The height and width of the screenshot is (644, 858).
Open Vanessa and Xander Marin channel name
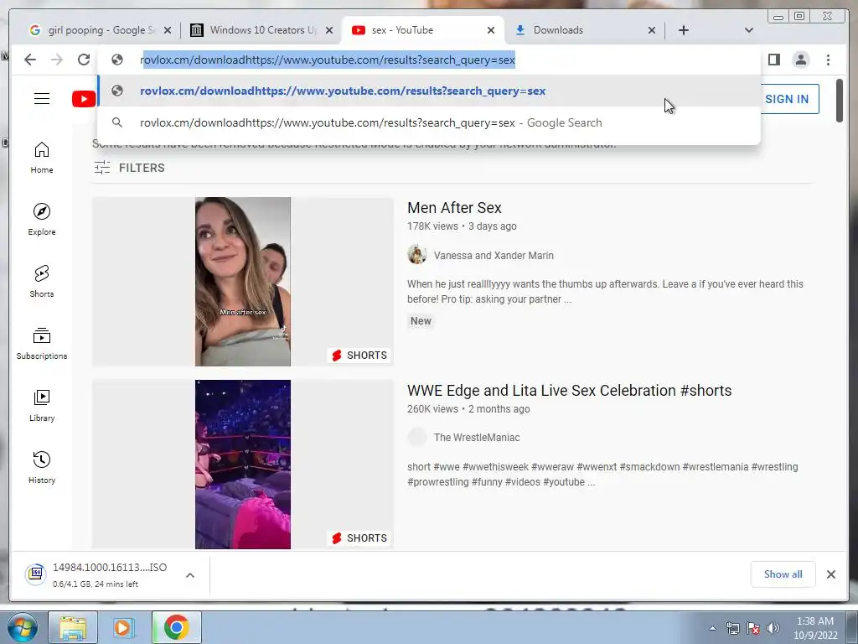[494, 255]
